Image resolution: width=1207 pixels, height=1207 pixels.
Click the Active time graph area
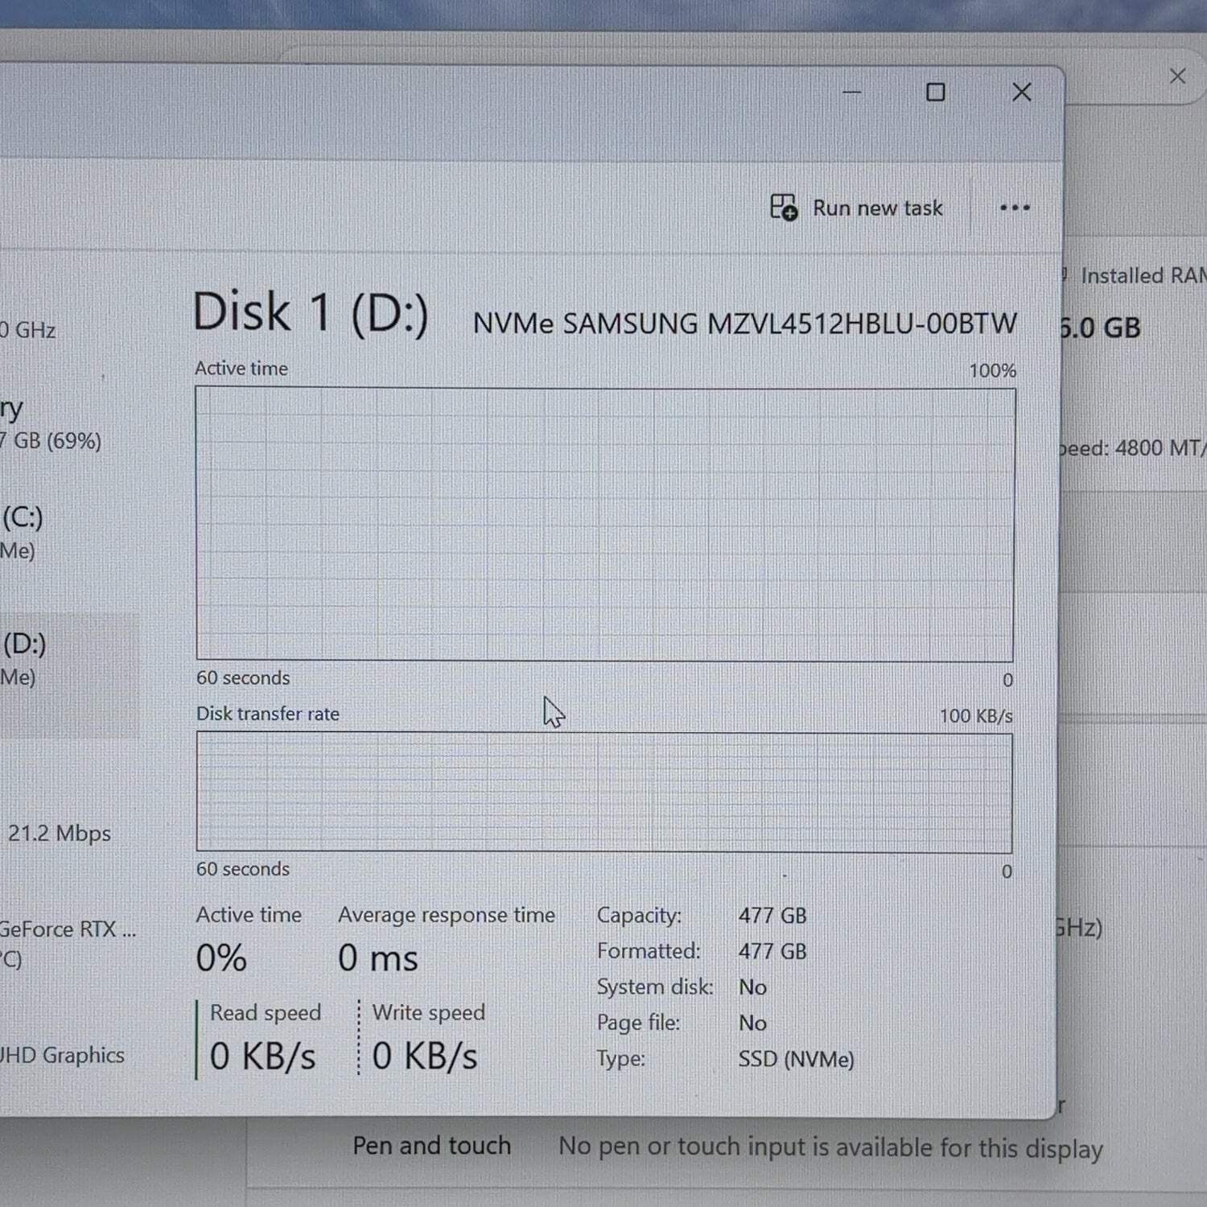coord(605,525)
